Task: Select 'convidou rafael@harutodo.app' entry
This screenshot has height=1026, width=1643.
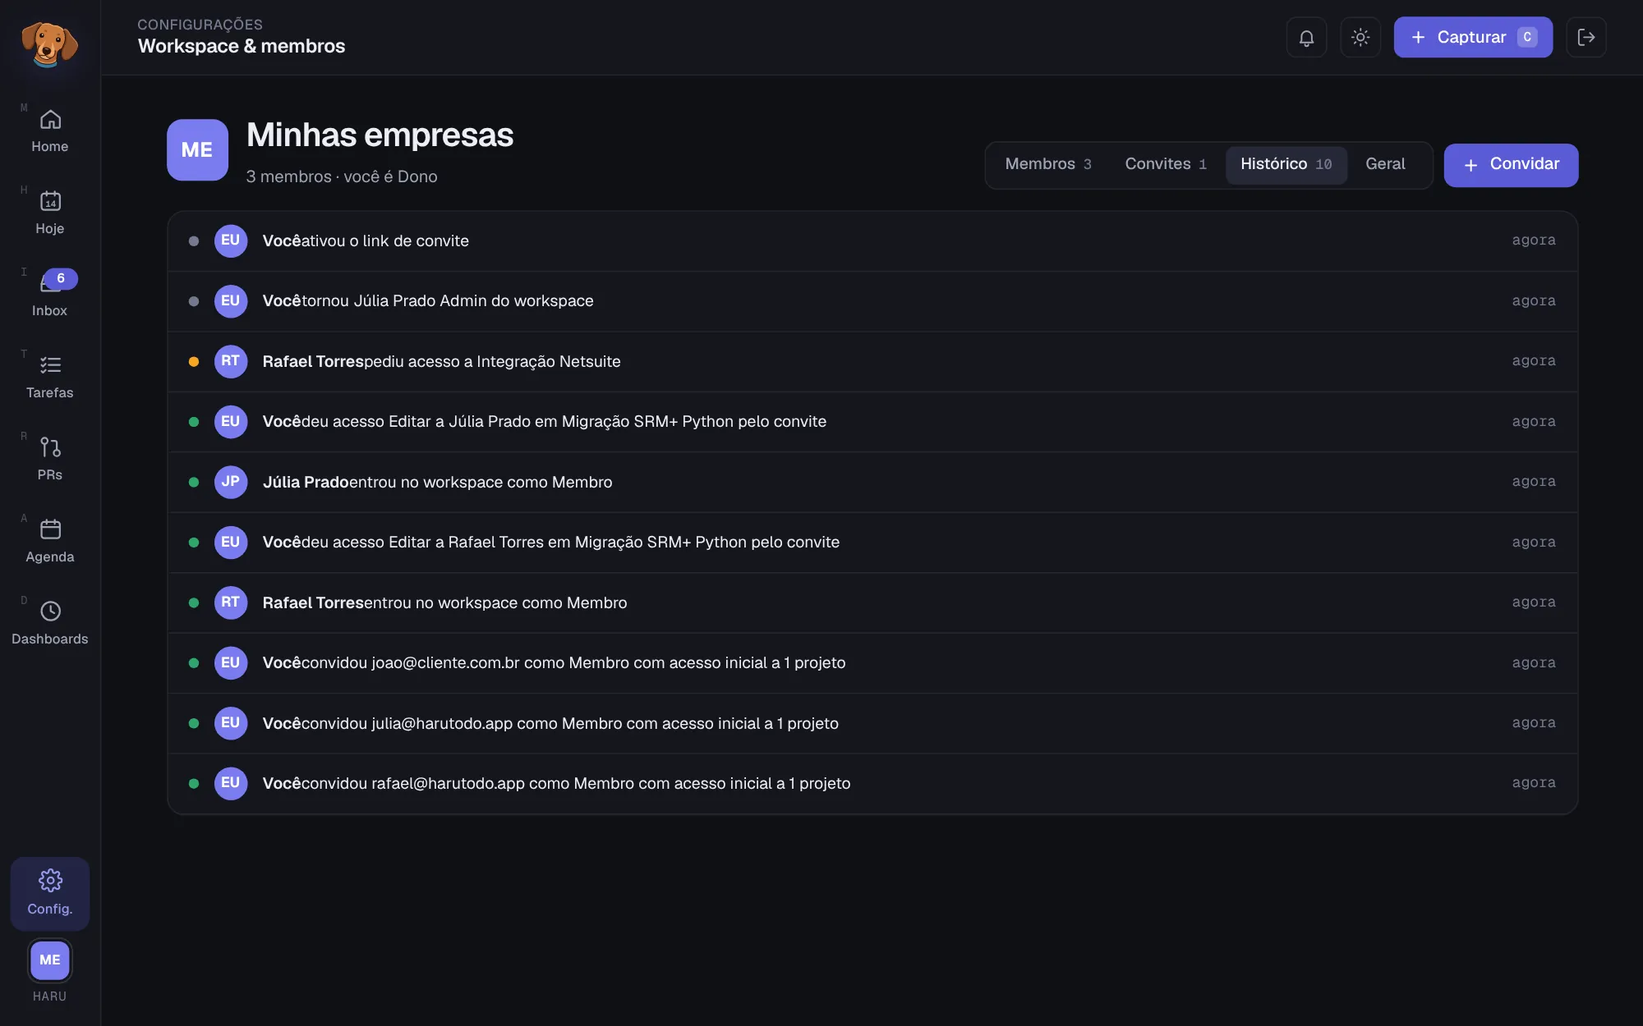Action: 872,784
